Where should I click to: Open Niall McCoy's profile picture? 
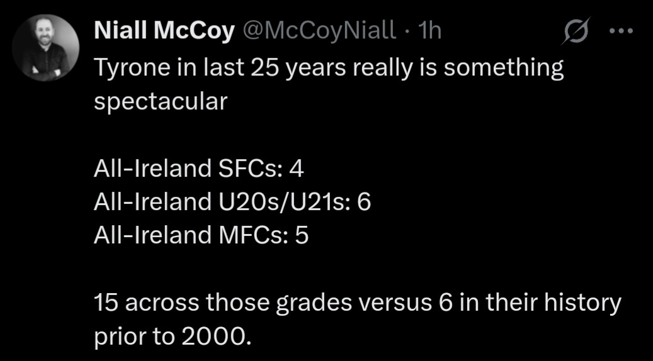point(46,48)
